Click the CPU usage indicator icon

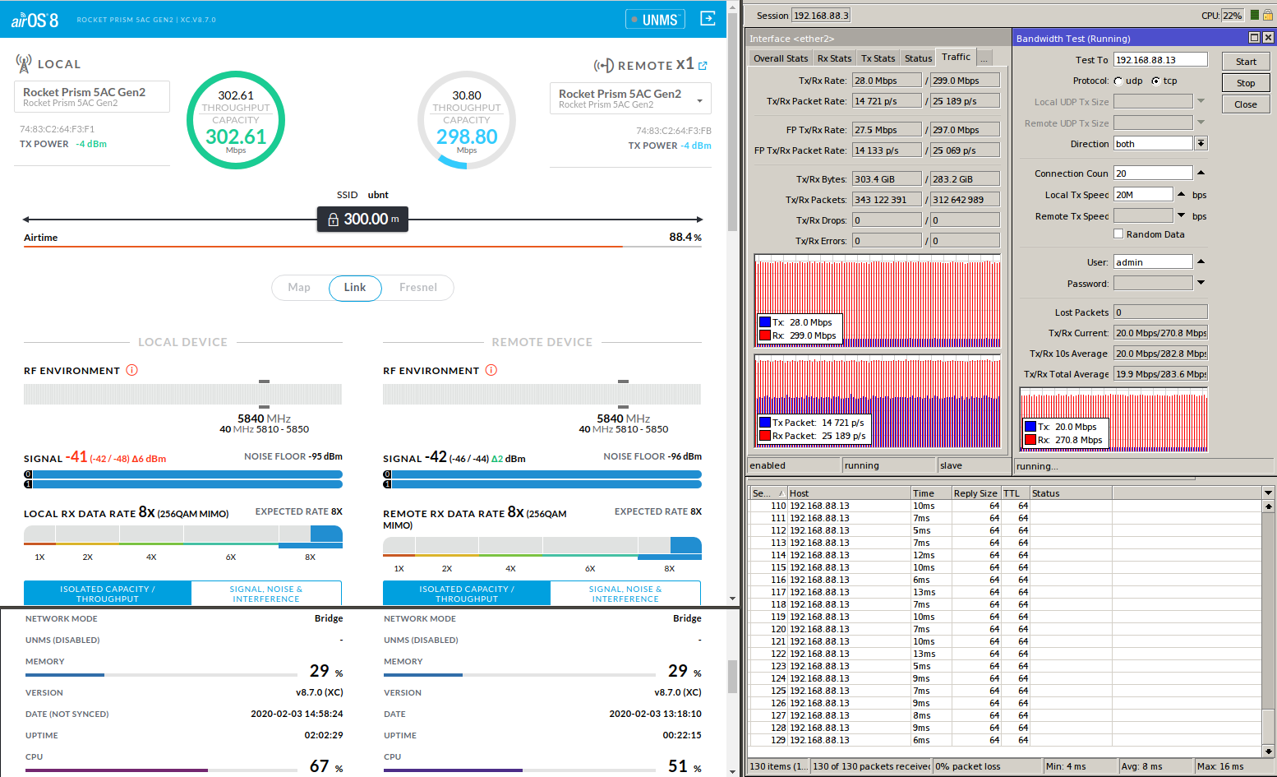point(1255,15)
